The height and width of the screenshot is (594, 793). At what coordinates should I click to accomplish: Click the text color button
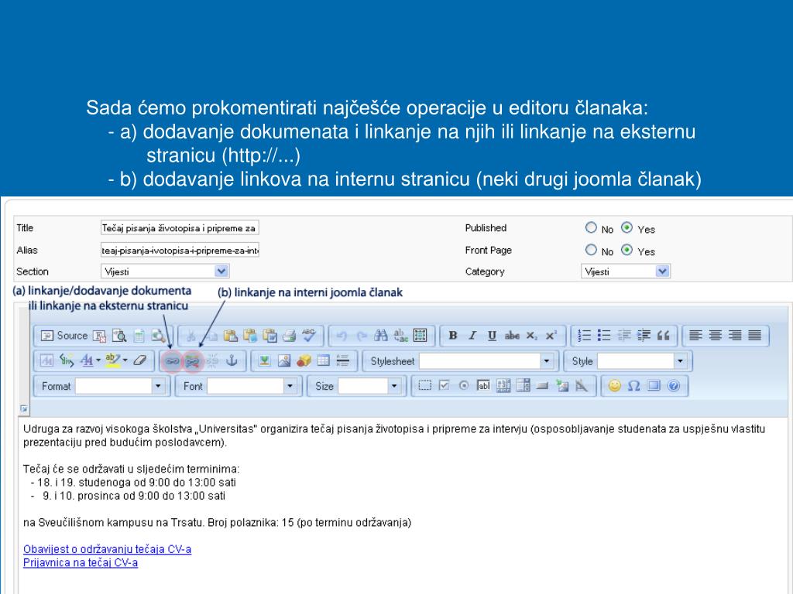click(x=87, y=360)
